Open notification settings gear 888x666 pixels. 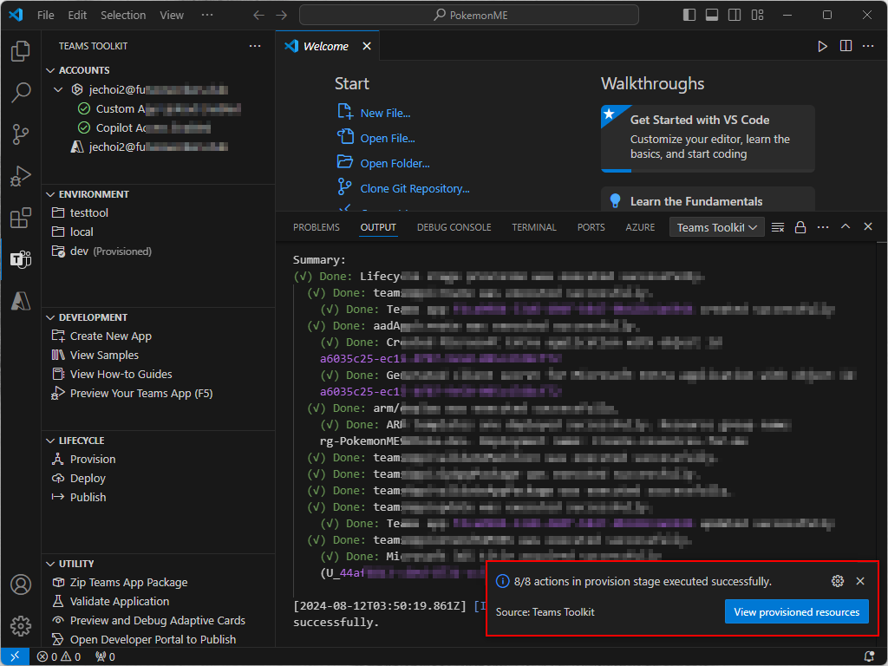[838, 581]
